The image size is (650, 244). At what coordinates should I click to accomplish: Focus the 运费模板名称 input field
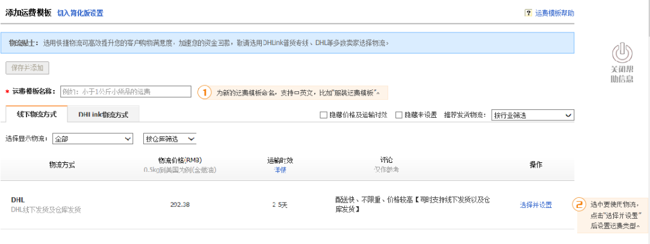126,91
